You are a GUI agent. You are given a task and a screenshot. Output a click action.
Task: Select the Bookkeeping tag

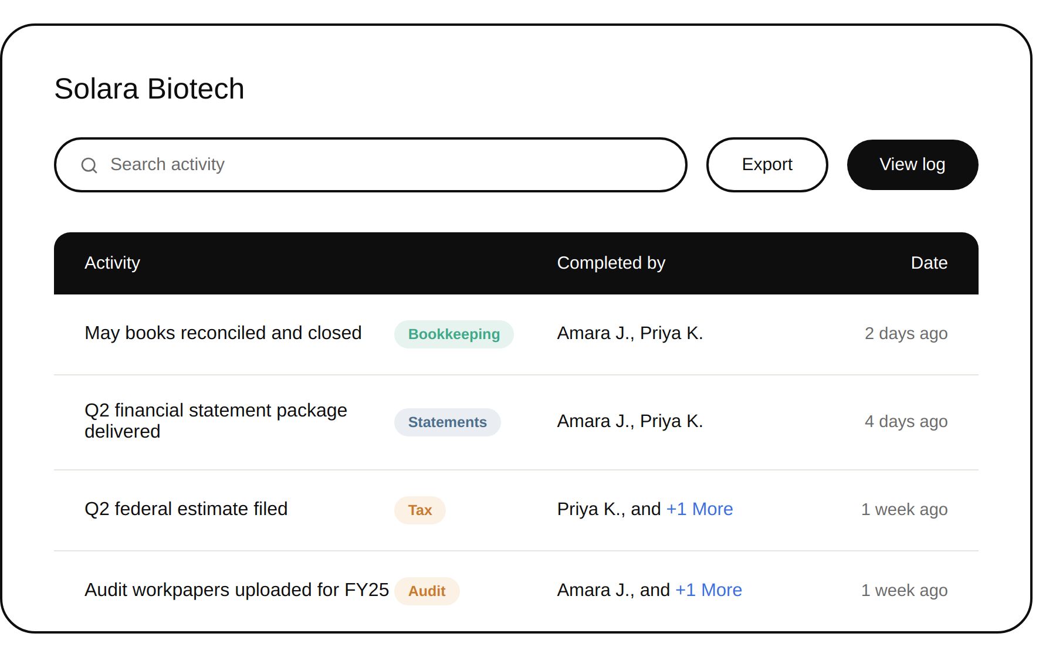click(454, 334)
